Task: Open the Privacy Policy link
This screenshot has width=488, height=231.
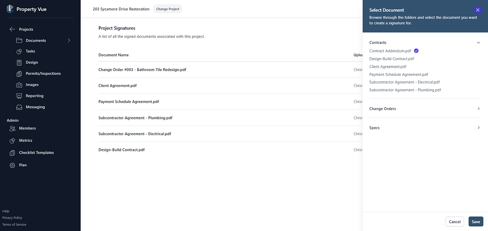Action: click(x=12, y=218)
